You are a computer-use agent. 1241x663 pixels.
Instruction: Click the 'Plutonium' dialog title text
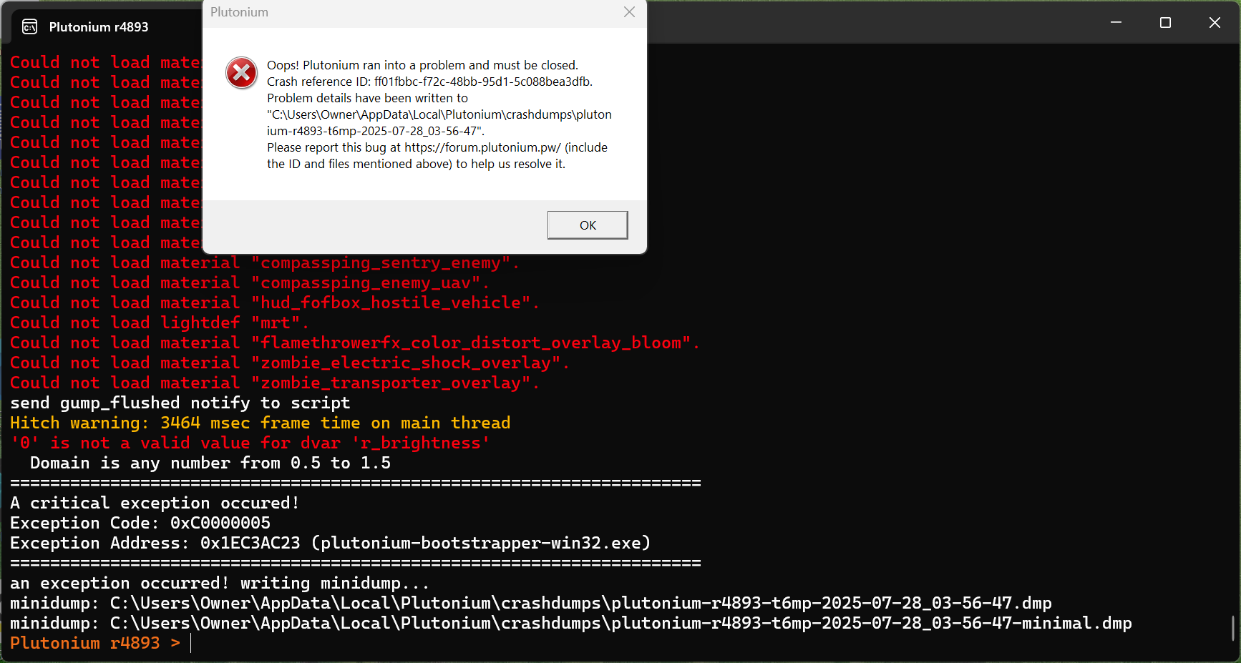(x=240, y=12)
